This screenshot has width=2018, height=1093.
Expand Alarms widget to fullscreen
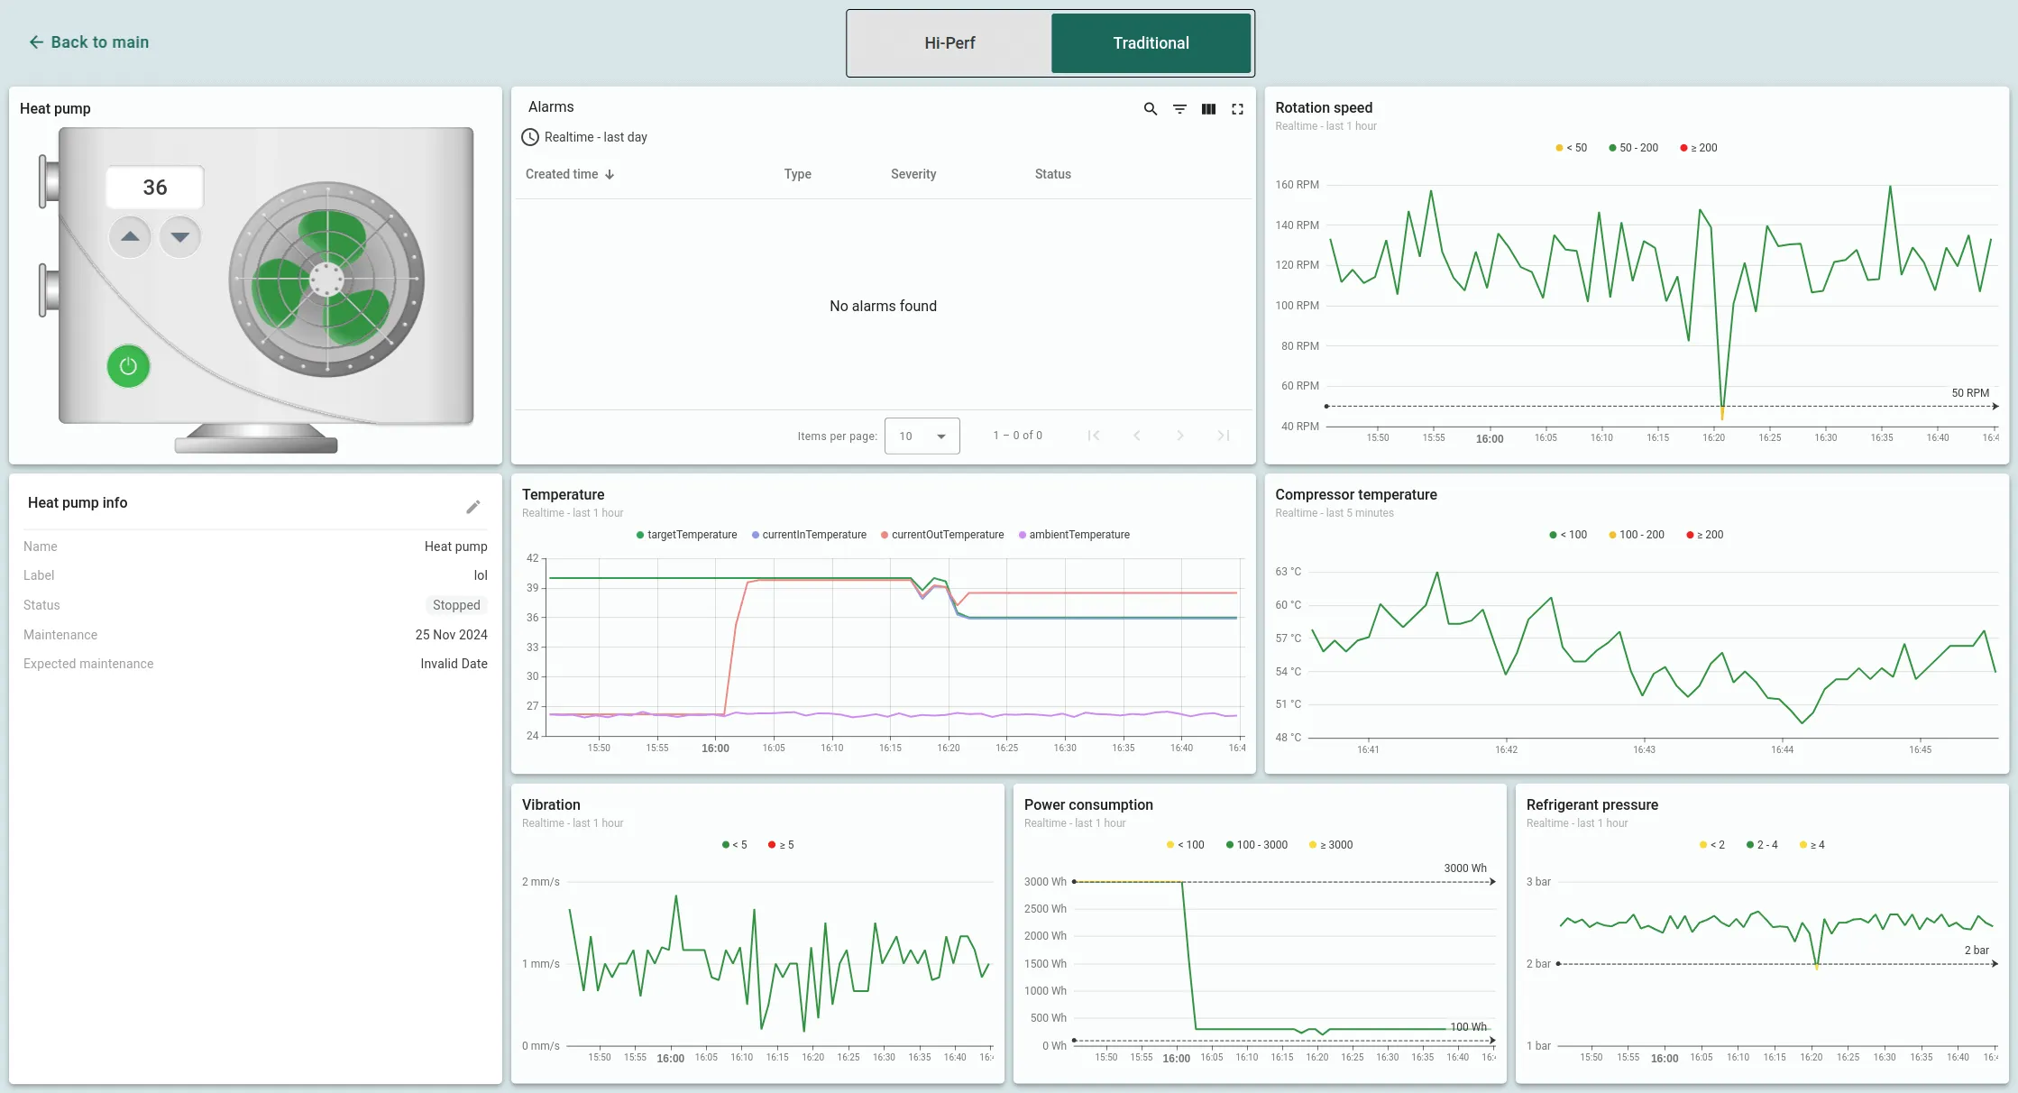[x=1237, y=109]
